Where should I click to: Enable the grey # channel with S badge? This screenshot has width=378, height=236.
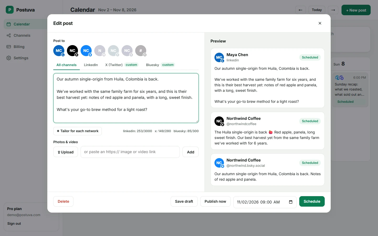(x=141, y=51)
